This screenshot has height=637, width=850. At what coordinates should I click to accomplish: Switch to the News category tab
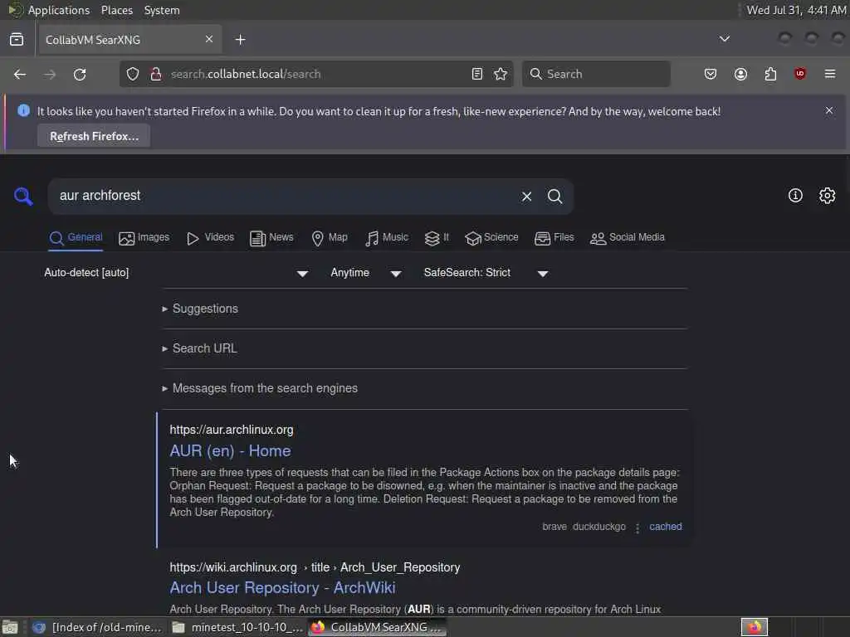pyautogui.click(x=271, y=238)
